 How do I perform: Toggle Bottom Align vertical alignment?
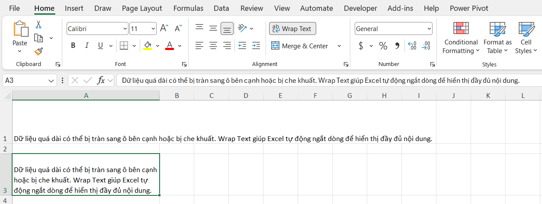227,28
